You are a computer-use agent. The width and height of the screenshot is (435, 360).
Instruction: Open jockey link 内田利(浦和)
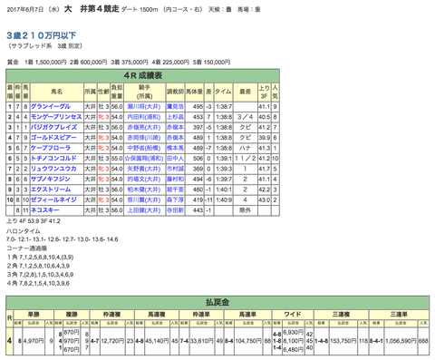tap(144, 117)
